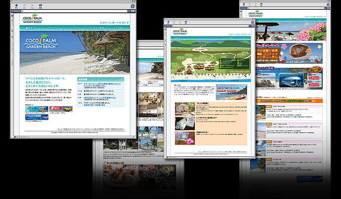Click the pink flowers beach header image, right window
The height and width of the screenshot is (199, 341).
click(291, 31)
